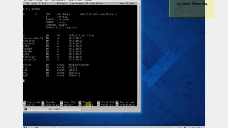This screenshot has height=128, width=228.
Task: Click the '86400 ;retry' line
Action: tap(56, 22)
